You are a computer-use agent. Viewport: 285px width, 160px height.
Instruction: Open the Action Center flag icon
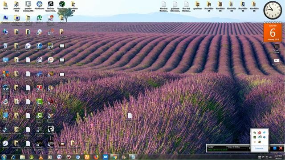pyautogui.click(x=263, y=157)
